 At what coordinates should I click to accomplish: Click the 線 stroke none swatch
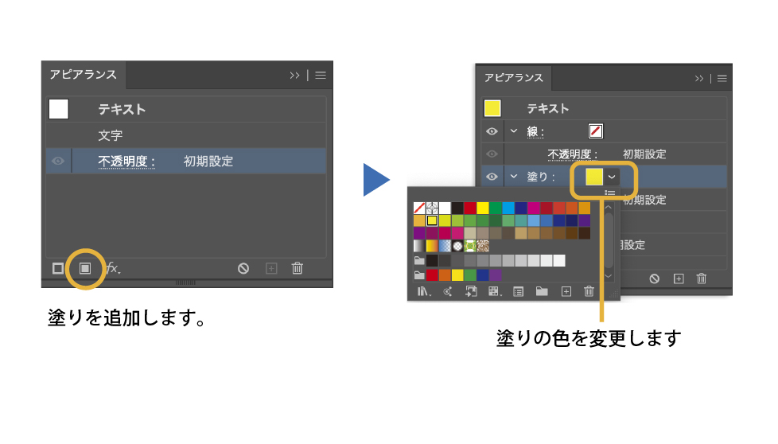[595, 131]
